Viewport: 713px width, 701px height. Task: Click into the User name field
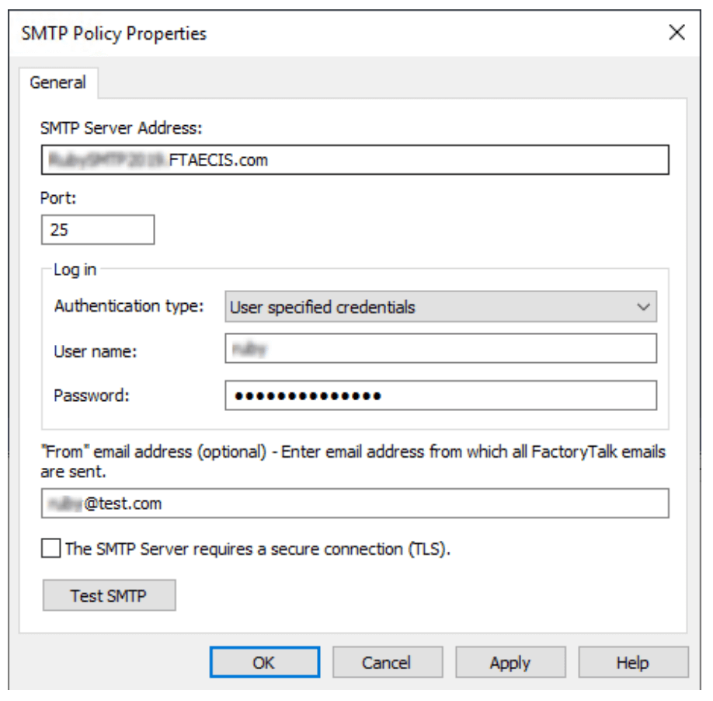coord(440,350)
